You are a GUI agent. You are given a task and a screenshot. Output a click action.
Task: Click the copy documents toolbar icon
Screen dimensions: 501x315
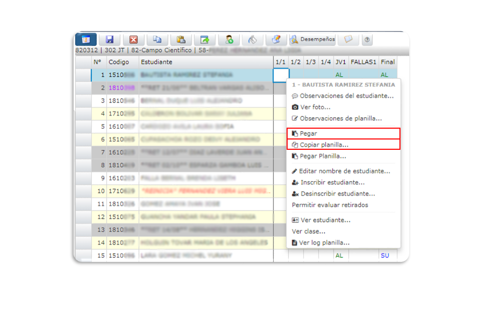[x=157, y=39]
